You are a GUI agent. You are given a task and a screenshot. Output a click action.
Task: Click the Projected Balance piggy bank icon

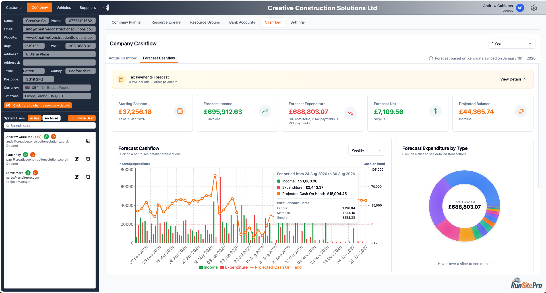tap(520, 111)
